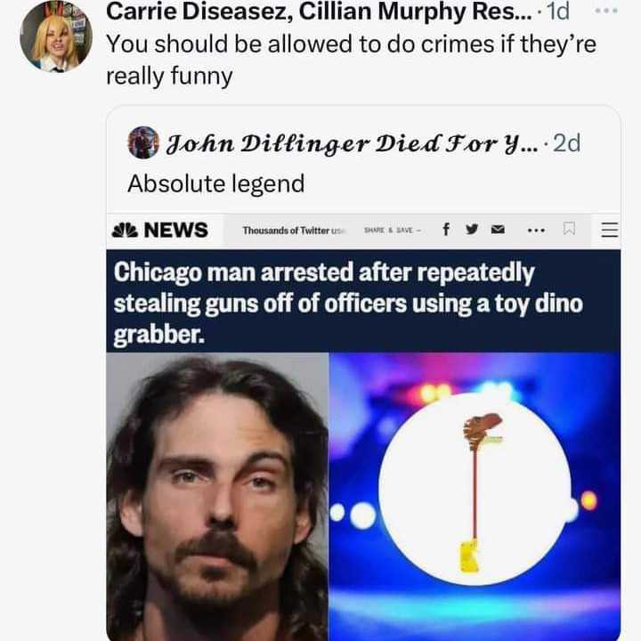
Task: Open the mugshot photo of the man
Action: coord(217,496)
